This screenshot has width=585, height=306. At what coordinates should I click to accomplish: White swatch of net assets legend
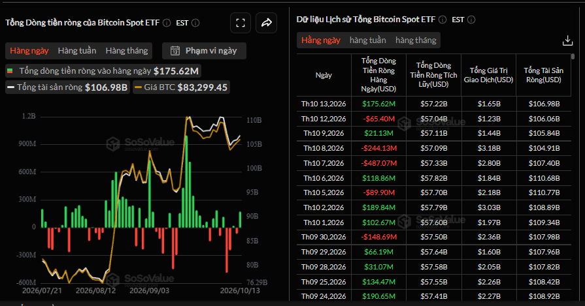tap(11, 87)
